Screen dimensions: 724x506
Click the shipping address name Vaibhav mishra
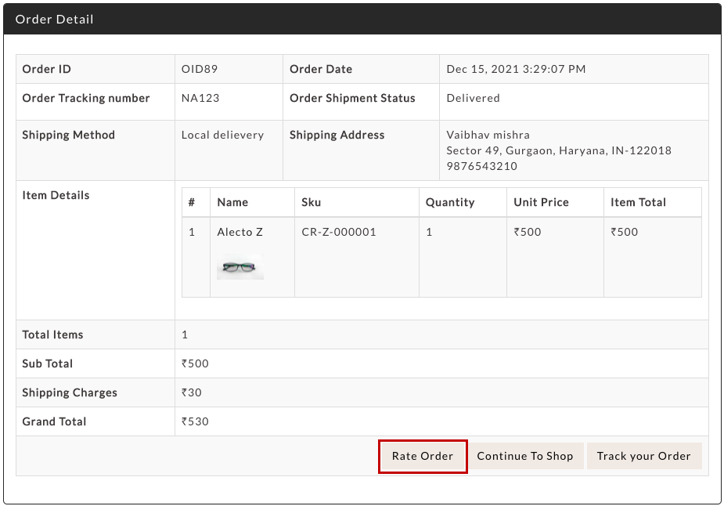(488, 135)
